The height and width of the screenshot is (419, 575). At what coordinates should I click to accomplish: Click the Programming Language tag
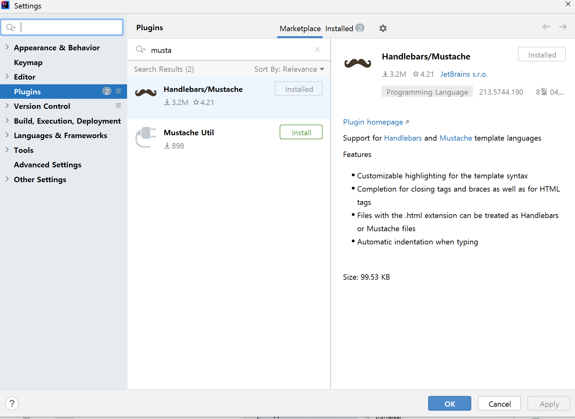427,92
